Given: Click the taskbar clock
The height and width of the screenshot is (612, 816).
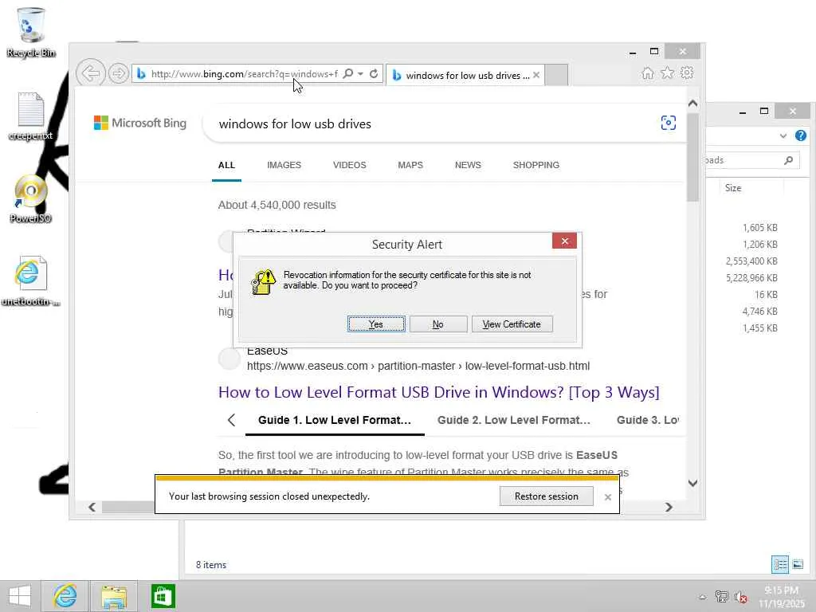Looking at the screenshot, I should click(782, 597).
